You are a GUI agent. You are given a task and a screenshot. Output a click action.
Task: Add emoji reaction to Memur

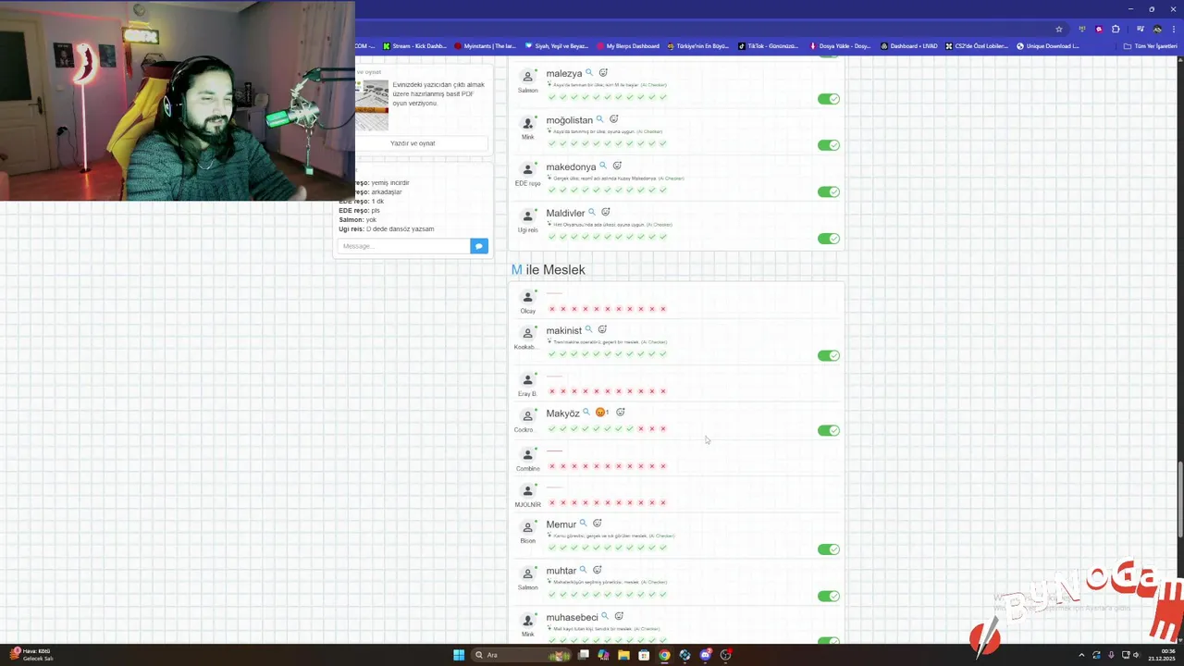pyautogui.click(x=597, y=524)
